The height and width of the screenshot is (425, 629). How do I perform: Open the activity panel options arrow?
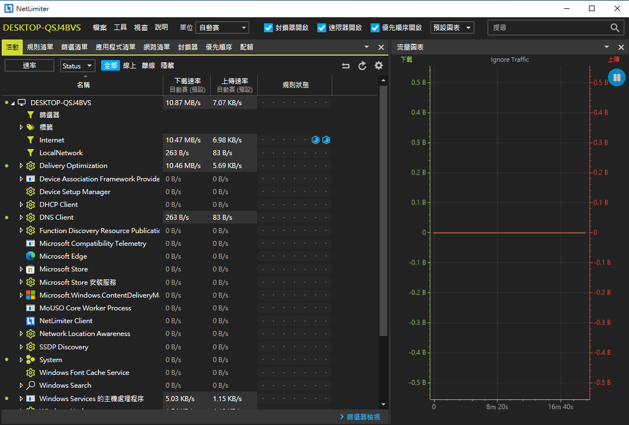[367, 47]
